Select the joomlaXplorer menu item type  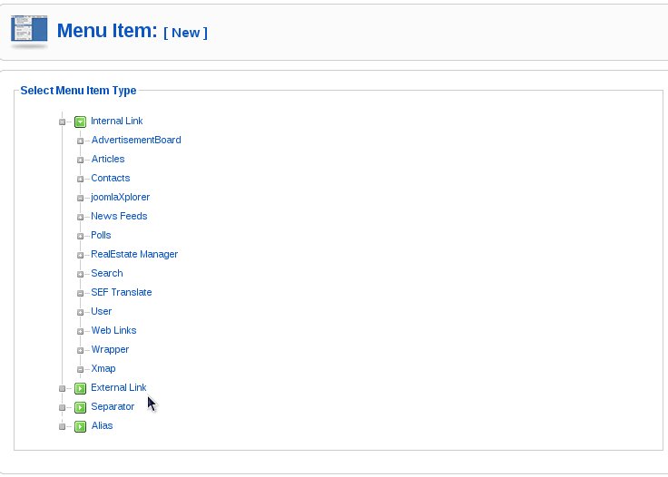pyautogui.click(x=120, y=198)
